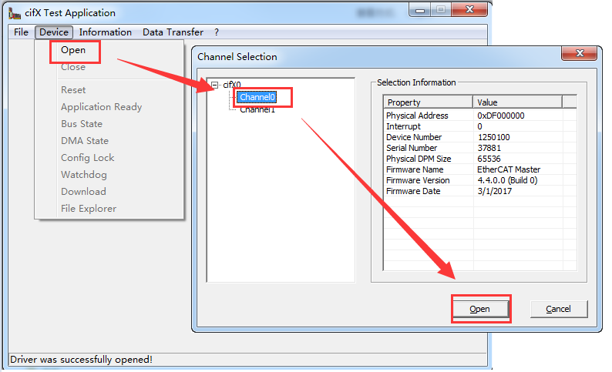Close the cifX Test Application window
Image resolution: width=612 pixels, height=372 pixels.
(470, 9)
